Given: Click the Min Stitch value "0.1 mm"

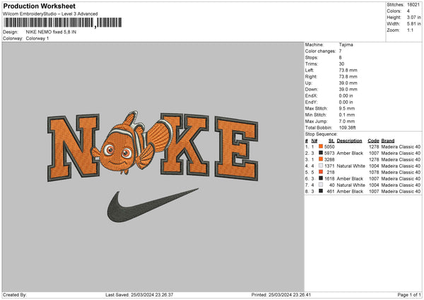Looking at the screenshot, I should [347, 115].
